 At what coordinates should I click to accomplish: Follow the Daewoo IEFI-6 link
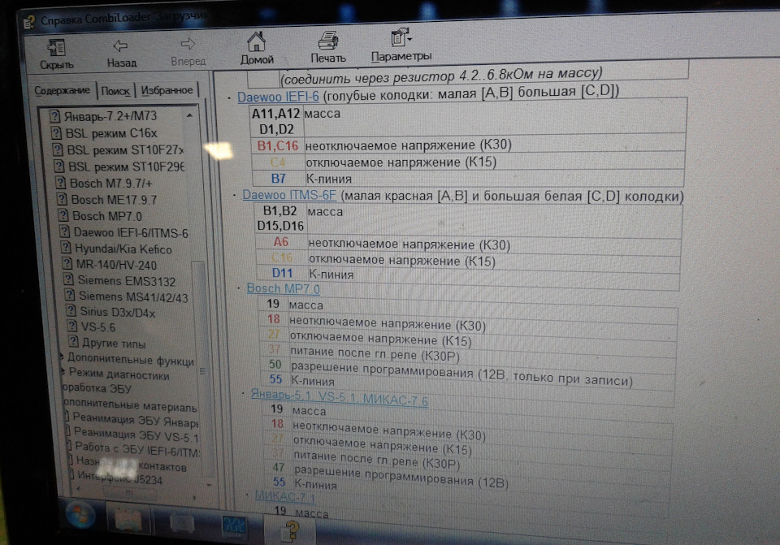tap(278, 97)
